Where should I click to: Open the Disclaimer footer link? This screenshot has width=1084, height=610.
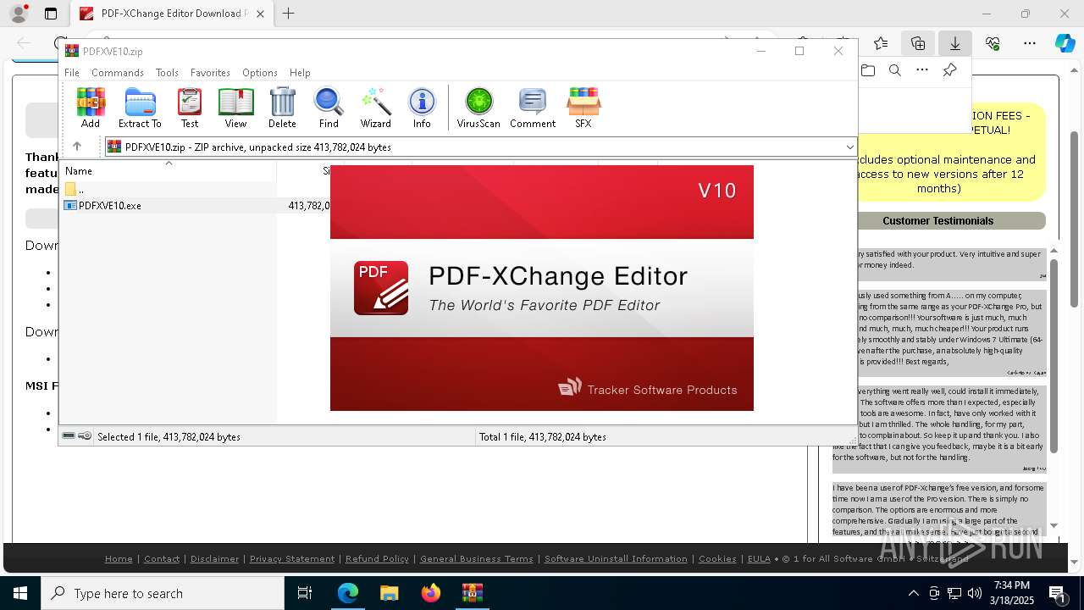coord(214,558)
